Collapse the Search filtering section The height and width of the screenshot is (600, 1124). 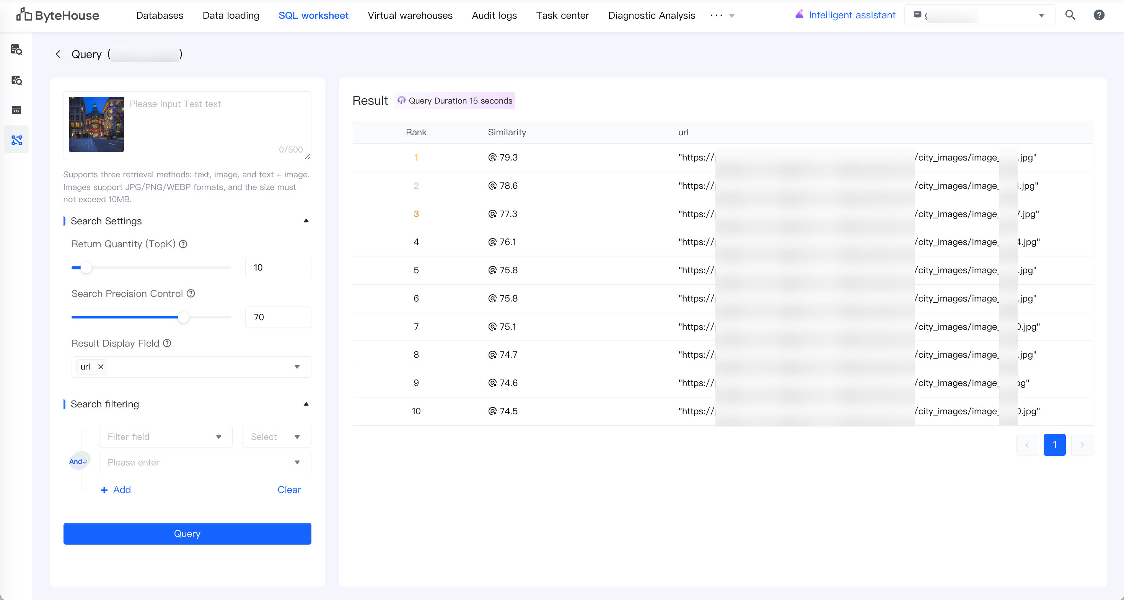coord(306,404)
